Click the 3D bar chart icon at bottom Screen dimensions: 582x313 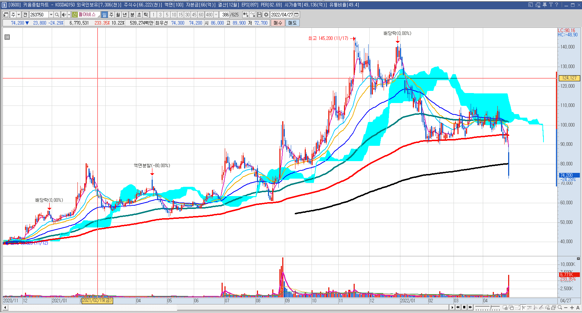[547, 307]
